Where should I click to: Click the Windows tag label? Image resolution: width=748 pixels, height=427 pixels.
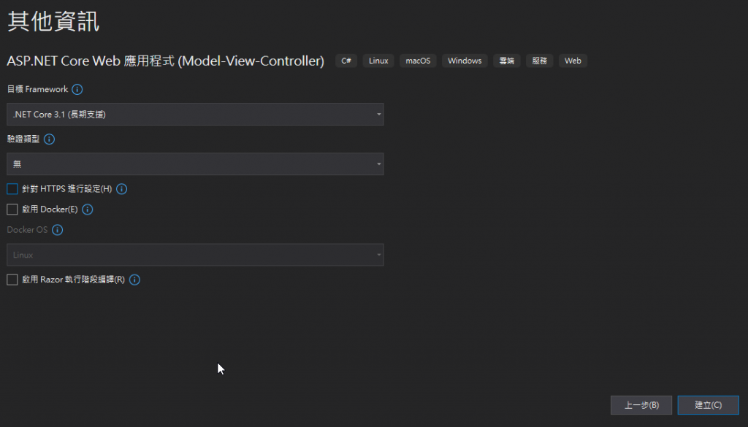pyautogui.click(x=465, y=61)
